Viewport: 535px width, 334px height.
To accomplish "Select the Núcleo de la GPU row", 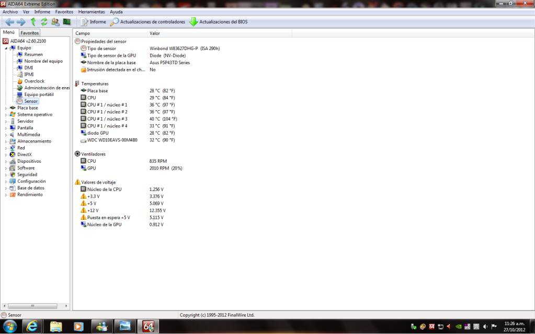I will [122, 225].
